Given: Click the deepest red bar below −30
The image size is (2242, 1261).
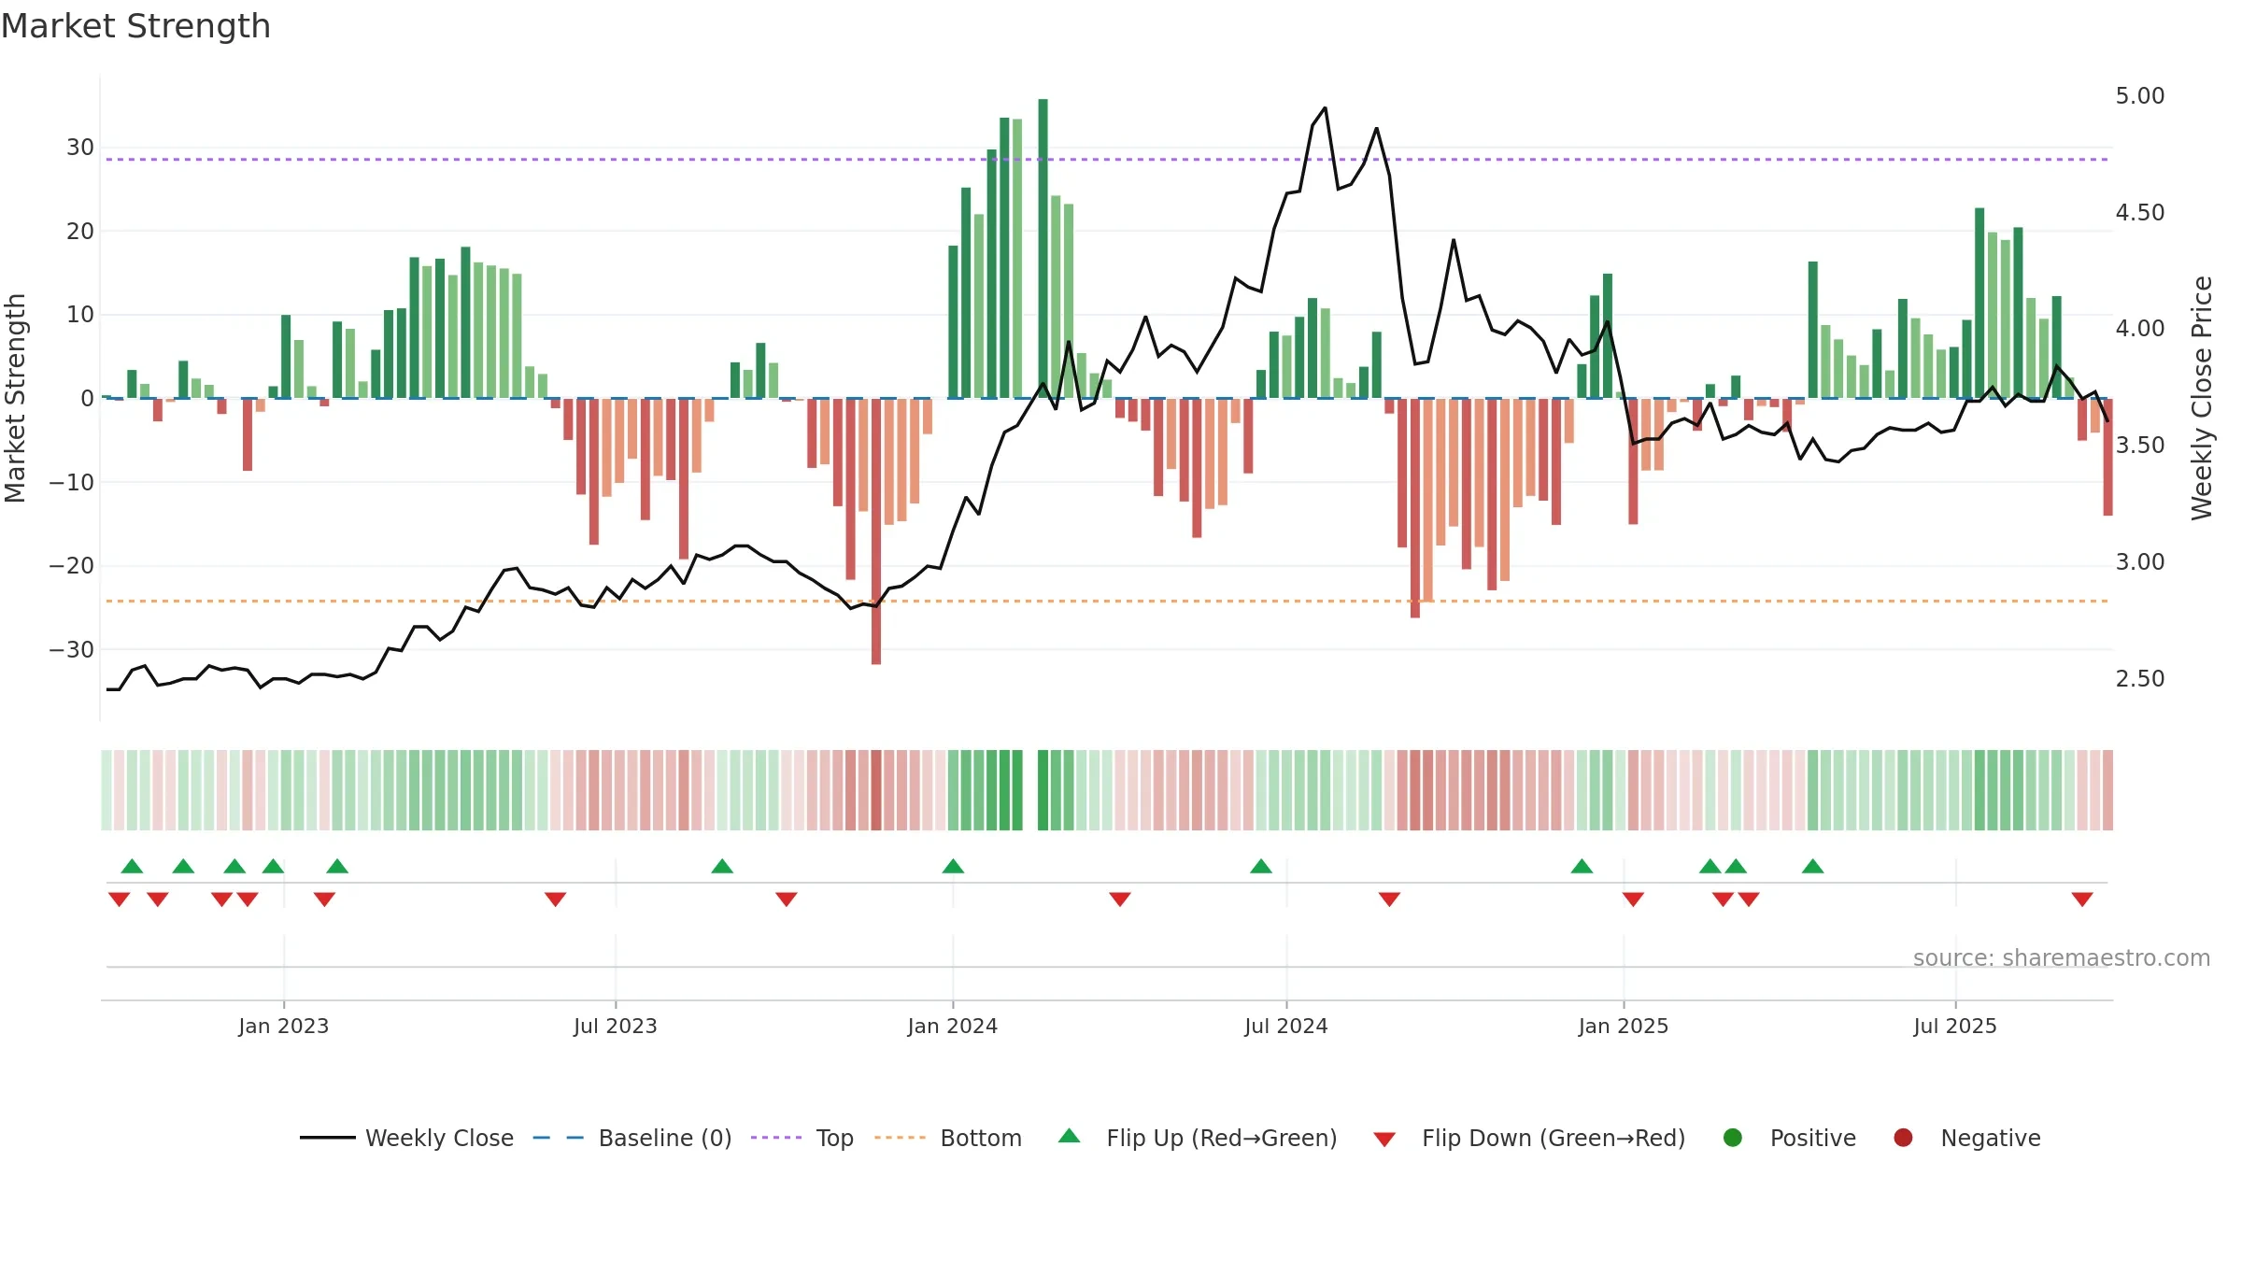Looking at the screenshot, I should pos(876,531).
